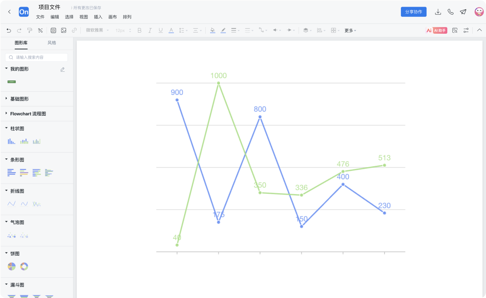Screen dimensions: 486x298
Task: Open the 微软雅黑 font dropdown
Action: tap(97, 30)
